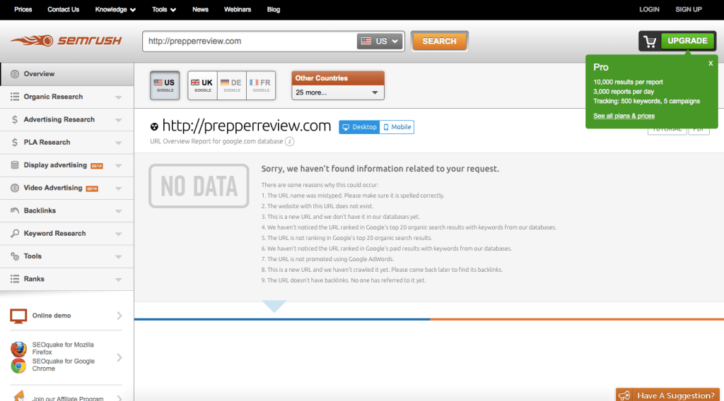This screenshot has height=401, width=724.
Task: Click the Display advertising icon
Action: point(15,165)
